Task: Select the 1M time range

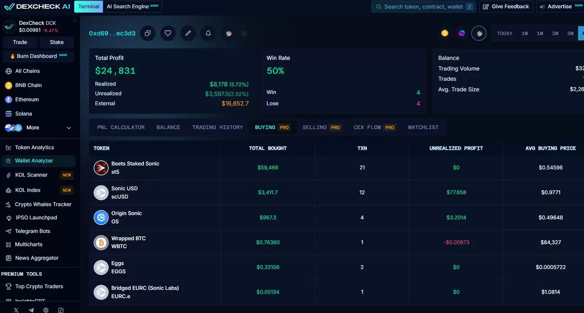Action: point(540,34)
